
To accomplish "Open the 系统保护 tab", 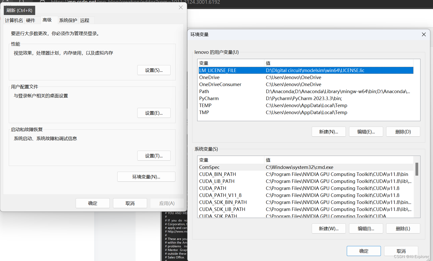I will click(68, 20).
